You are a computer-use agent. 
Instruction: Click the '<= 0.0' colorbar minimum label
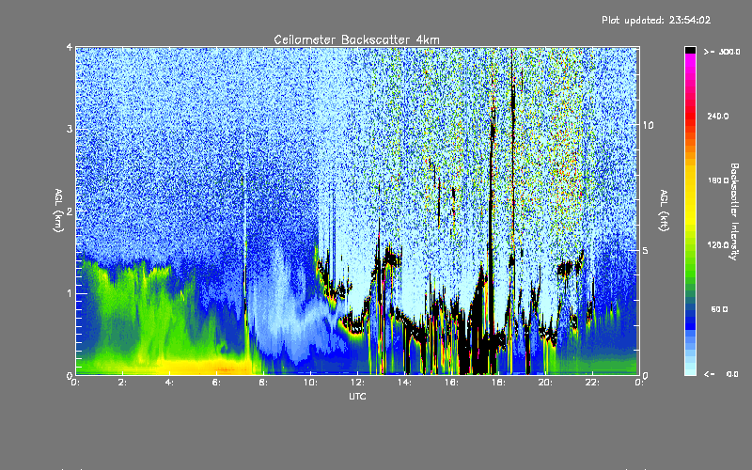[722, 374]
